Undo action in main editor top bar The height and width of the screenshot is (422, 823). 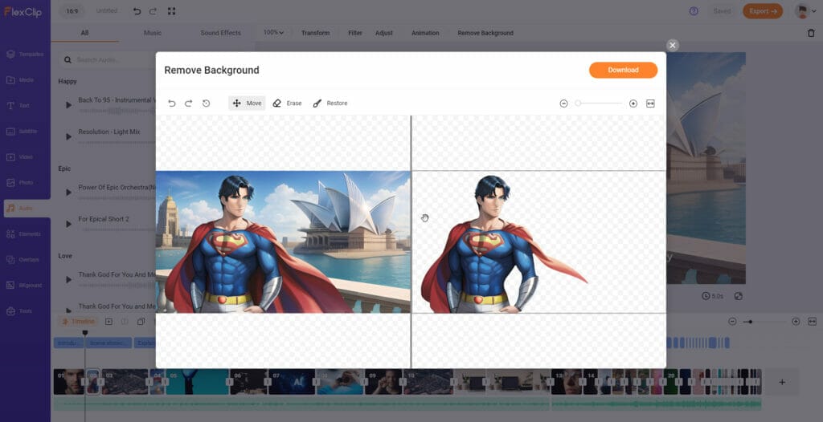coord(137,11)
